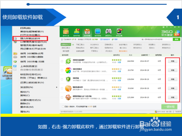Click 卸载 button for 360安全浏览器
The height and width of the screenshot is (136, 182).
click(173, 61)
